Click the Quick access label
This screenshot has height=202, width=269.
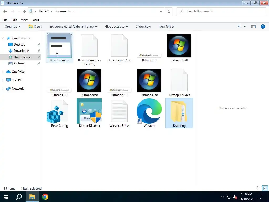click(20, 38)
